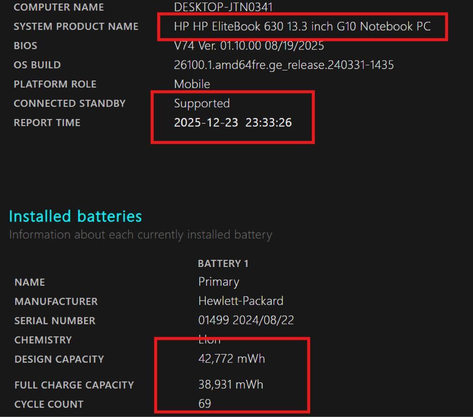
Task: Select the 38,931 mWh full charge capacity
Action: 229,385
